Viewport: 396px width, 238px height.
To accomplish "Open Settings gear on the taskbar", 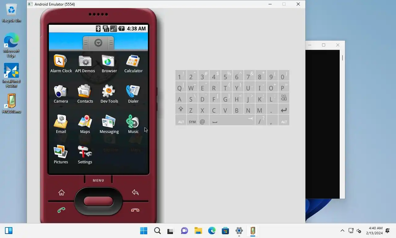I will 239,231.
